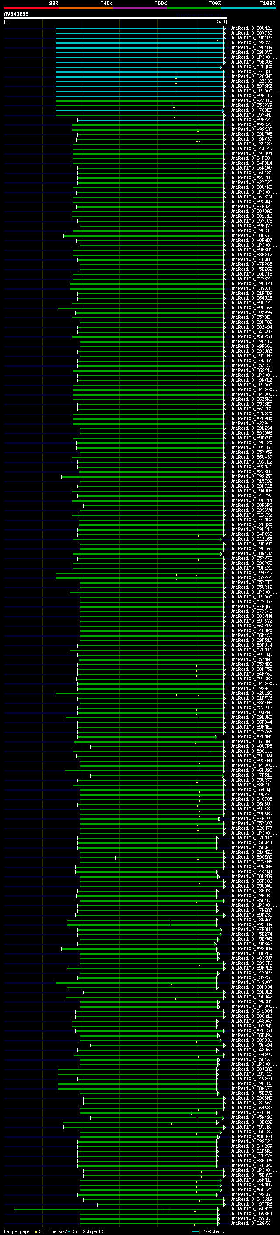
Task: Open hit UniRef100_Q0WN21
Action: click(x=251, y=28)
